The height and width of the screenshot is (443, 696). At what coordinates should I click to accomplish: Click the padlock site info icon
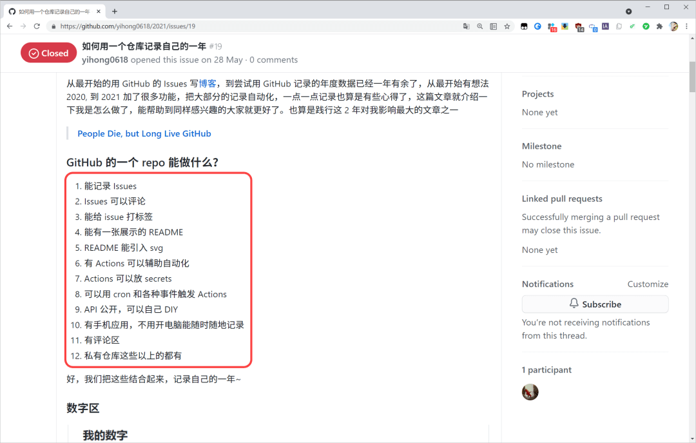point(53,26)
